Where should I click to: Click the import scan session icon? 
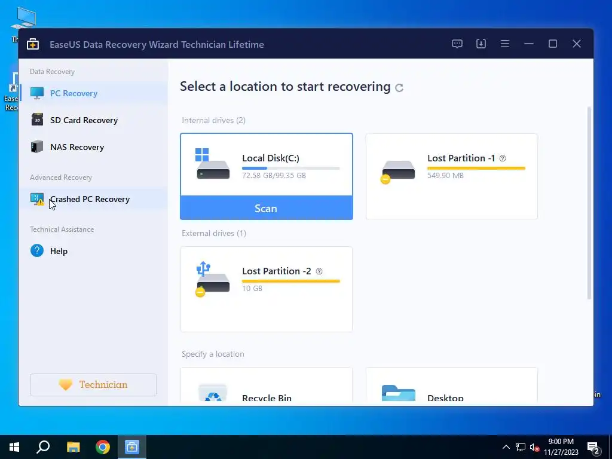pyautogui.click(x=481, y=44)
